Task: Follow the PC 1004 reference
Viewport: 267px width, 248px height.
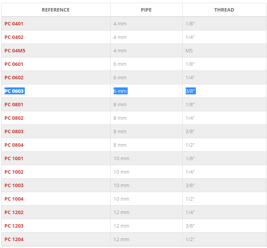Action: pos(14,199)
